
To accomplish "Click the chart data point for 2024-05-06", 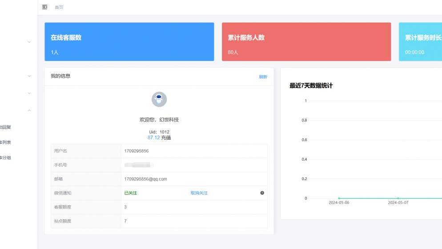I will click(x=339, y=198).
